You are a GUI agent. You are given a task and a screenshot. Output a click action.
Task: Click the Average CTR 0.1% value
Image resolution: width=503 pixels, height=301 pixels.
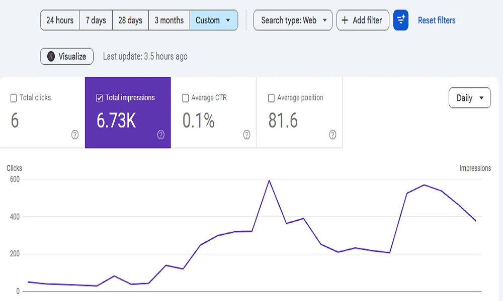point(198,120)
